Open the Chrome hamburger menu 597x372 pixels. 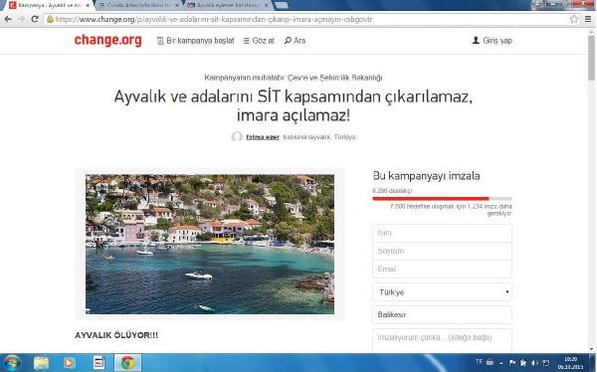588,19
